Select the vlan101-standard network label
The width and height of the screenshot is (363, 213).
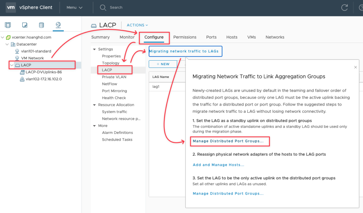[x=36, y=51]
